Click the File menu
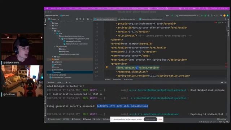 tap(65, 8)
